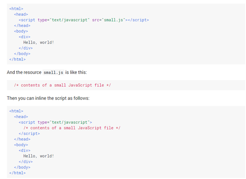
Task: Click the "And the resource" paragraph text
Action: pyautogui.click(x=24, y=73)
